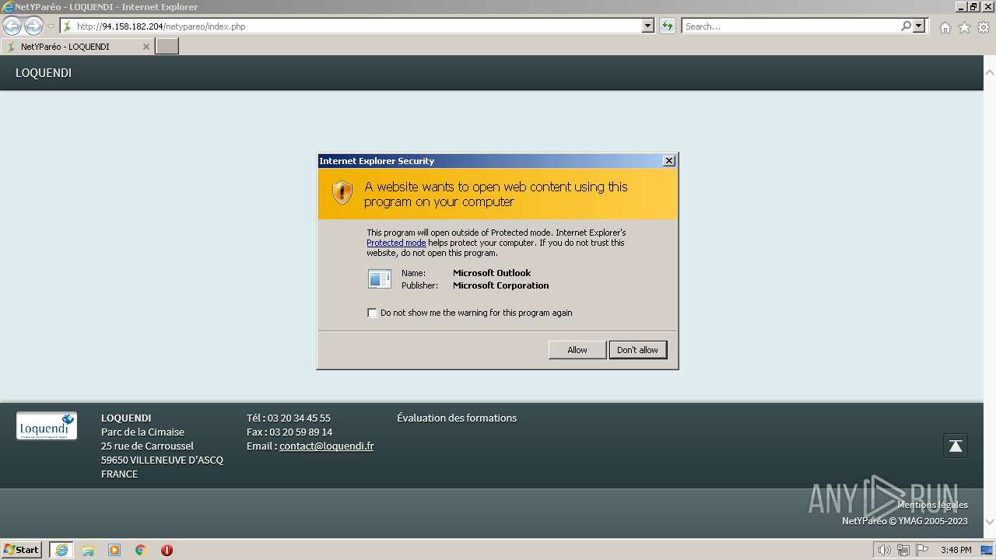Screen dimensions: 996x560
Task: Click Internet Explorer taskbar icon
Action: [x=61, y=550]
